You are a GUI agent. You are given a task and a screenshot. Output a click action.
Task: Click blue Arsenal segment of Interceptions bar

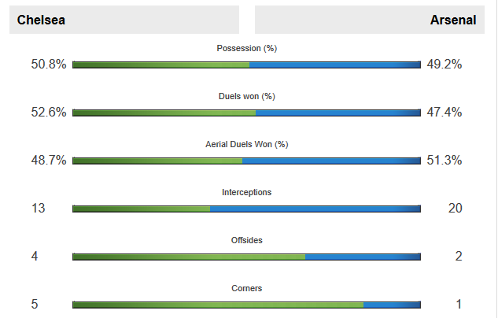pyautogui.click(x=315, y=209)
